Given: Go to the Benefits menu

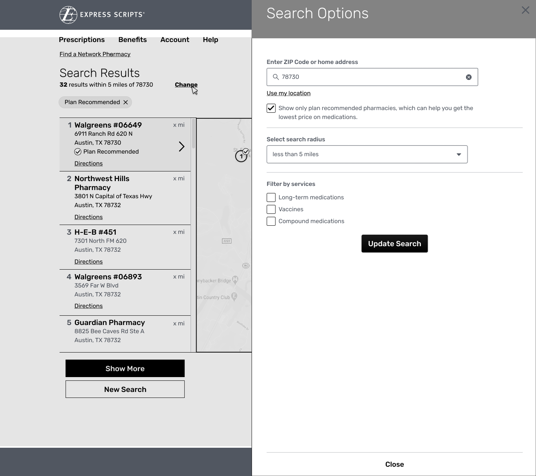Looking at the screenshot, I should click(133, 40).
